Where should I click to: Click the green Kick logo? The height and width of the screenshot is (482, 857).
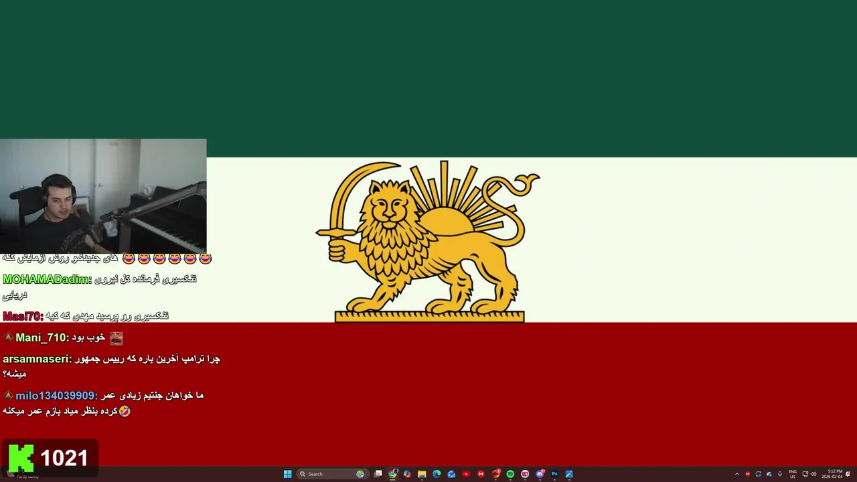20,458
